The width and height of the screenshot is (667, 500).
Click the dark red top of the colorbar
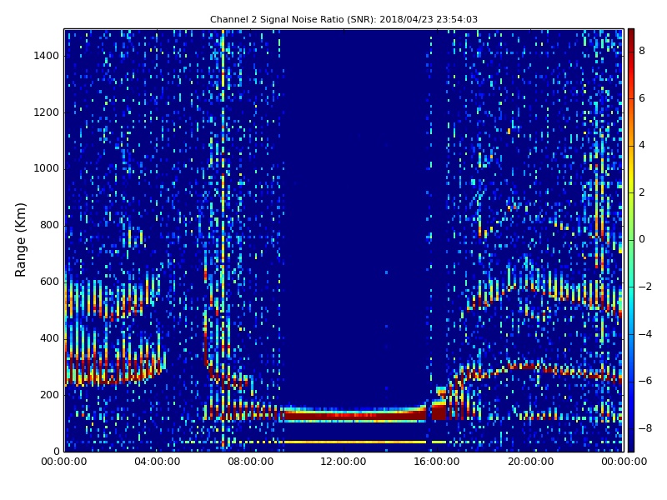point(631,36)
